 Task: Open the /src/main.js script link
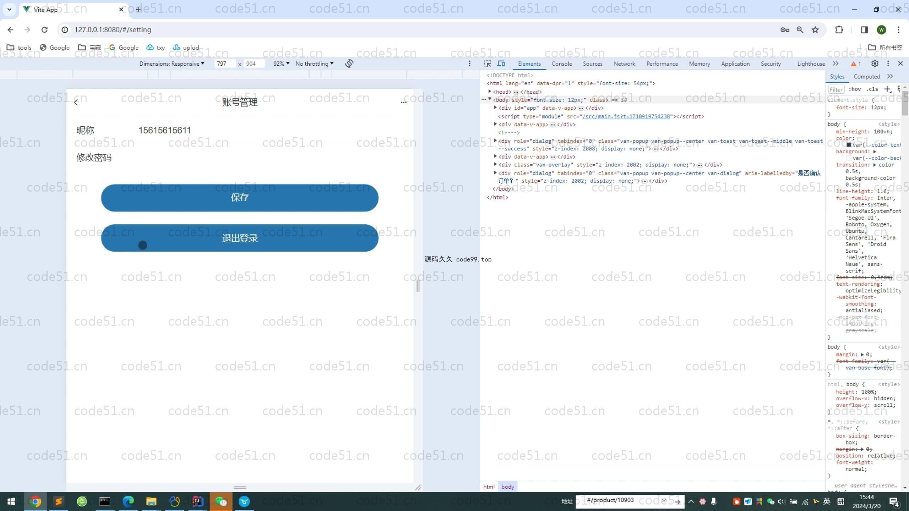click(626, 116)
